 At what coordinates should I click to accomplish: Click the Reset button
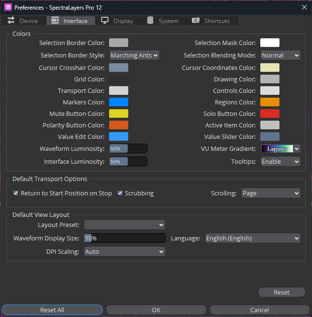[x=282, y=292]
